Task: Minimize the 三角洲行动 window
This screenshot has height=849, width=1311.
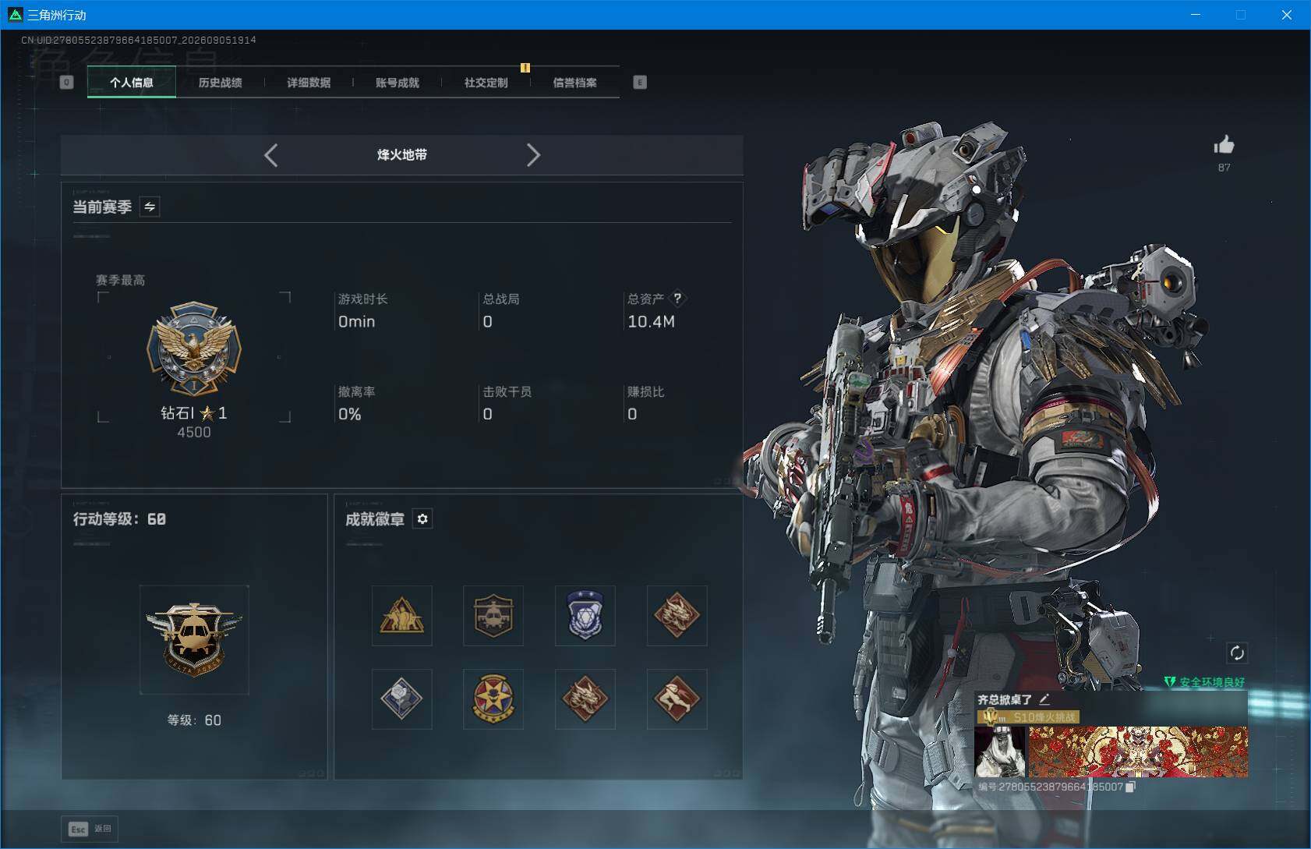Action: tap(1196, 15)
